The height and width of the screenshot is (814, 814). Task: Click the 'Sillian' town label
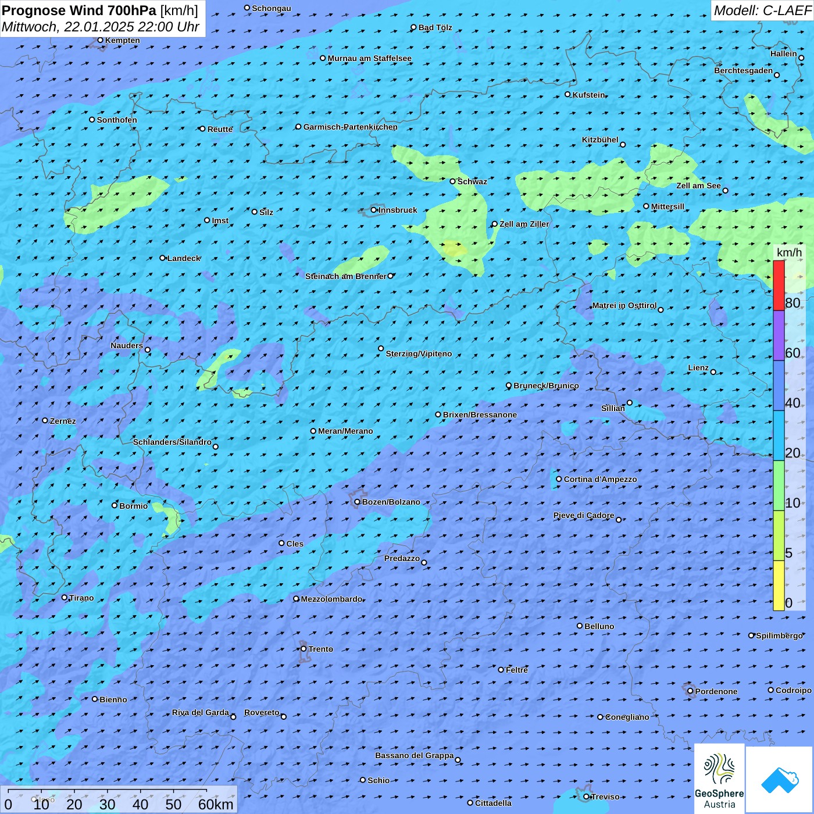[613, 408]
